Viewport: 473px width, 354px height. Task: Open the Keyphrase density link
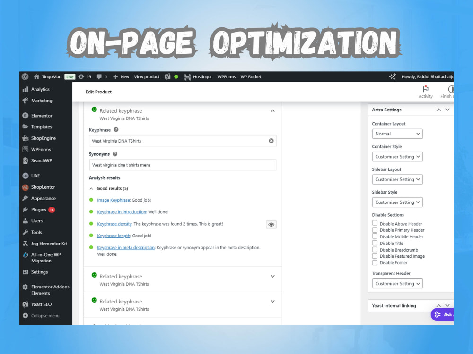114,224
